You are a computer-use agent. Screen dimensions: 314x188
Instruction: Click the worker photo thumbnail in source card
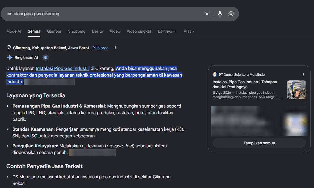tap(296, 90)
